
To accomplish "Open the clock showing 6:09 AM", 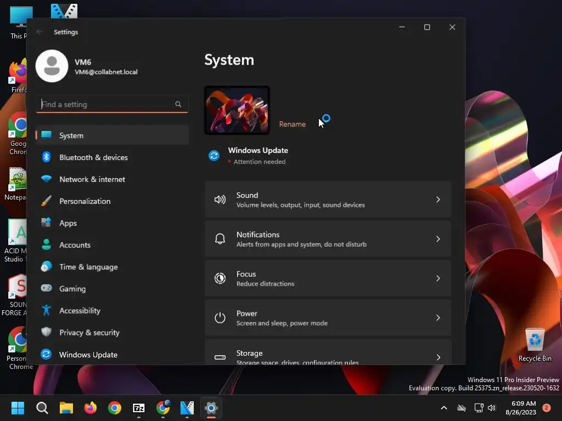I will coord(521,408).
